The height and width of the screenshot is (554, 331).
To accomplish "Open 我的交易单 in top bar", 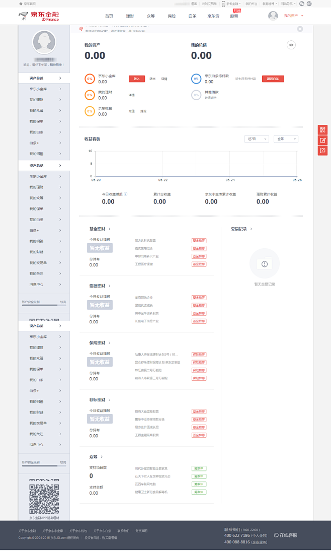I will 210,4.
